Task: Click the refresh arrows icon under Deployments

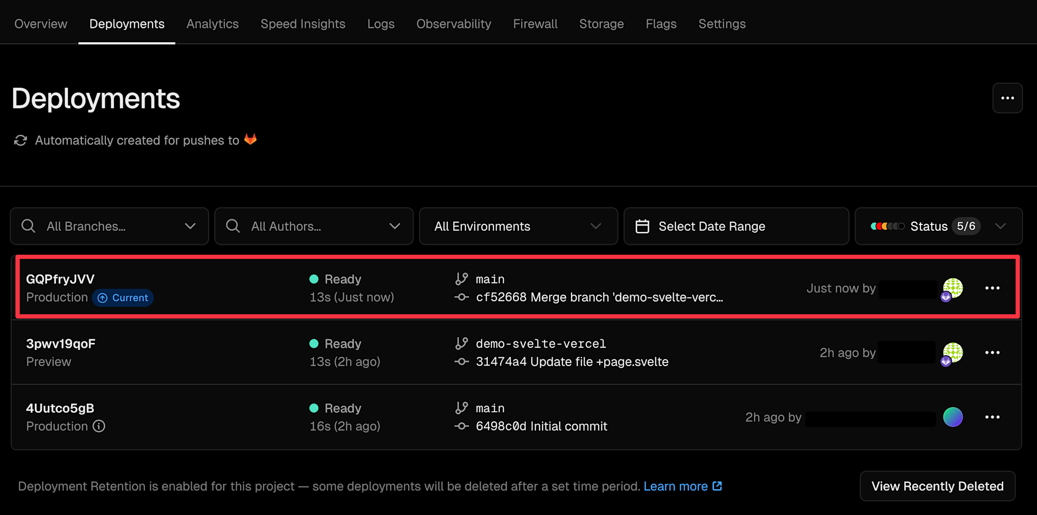Action: tap(21, 141)
